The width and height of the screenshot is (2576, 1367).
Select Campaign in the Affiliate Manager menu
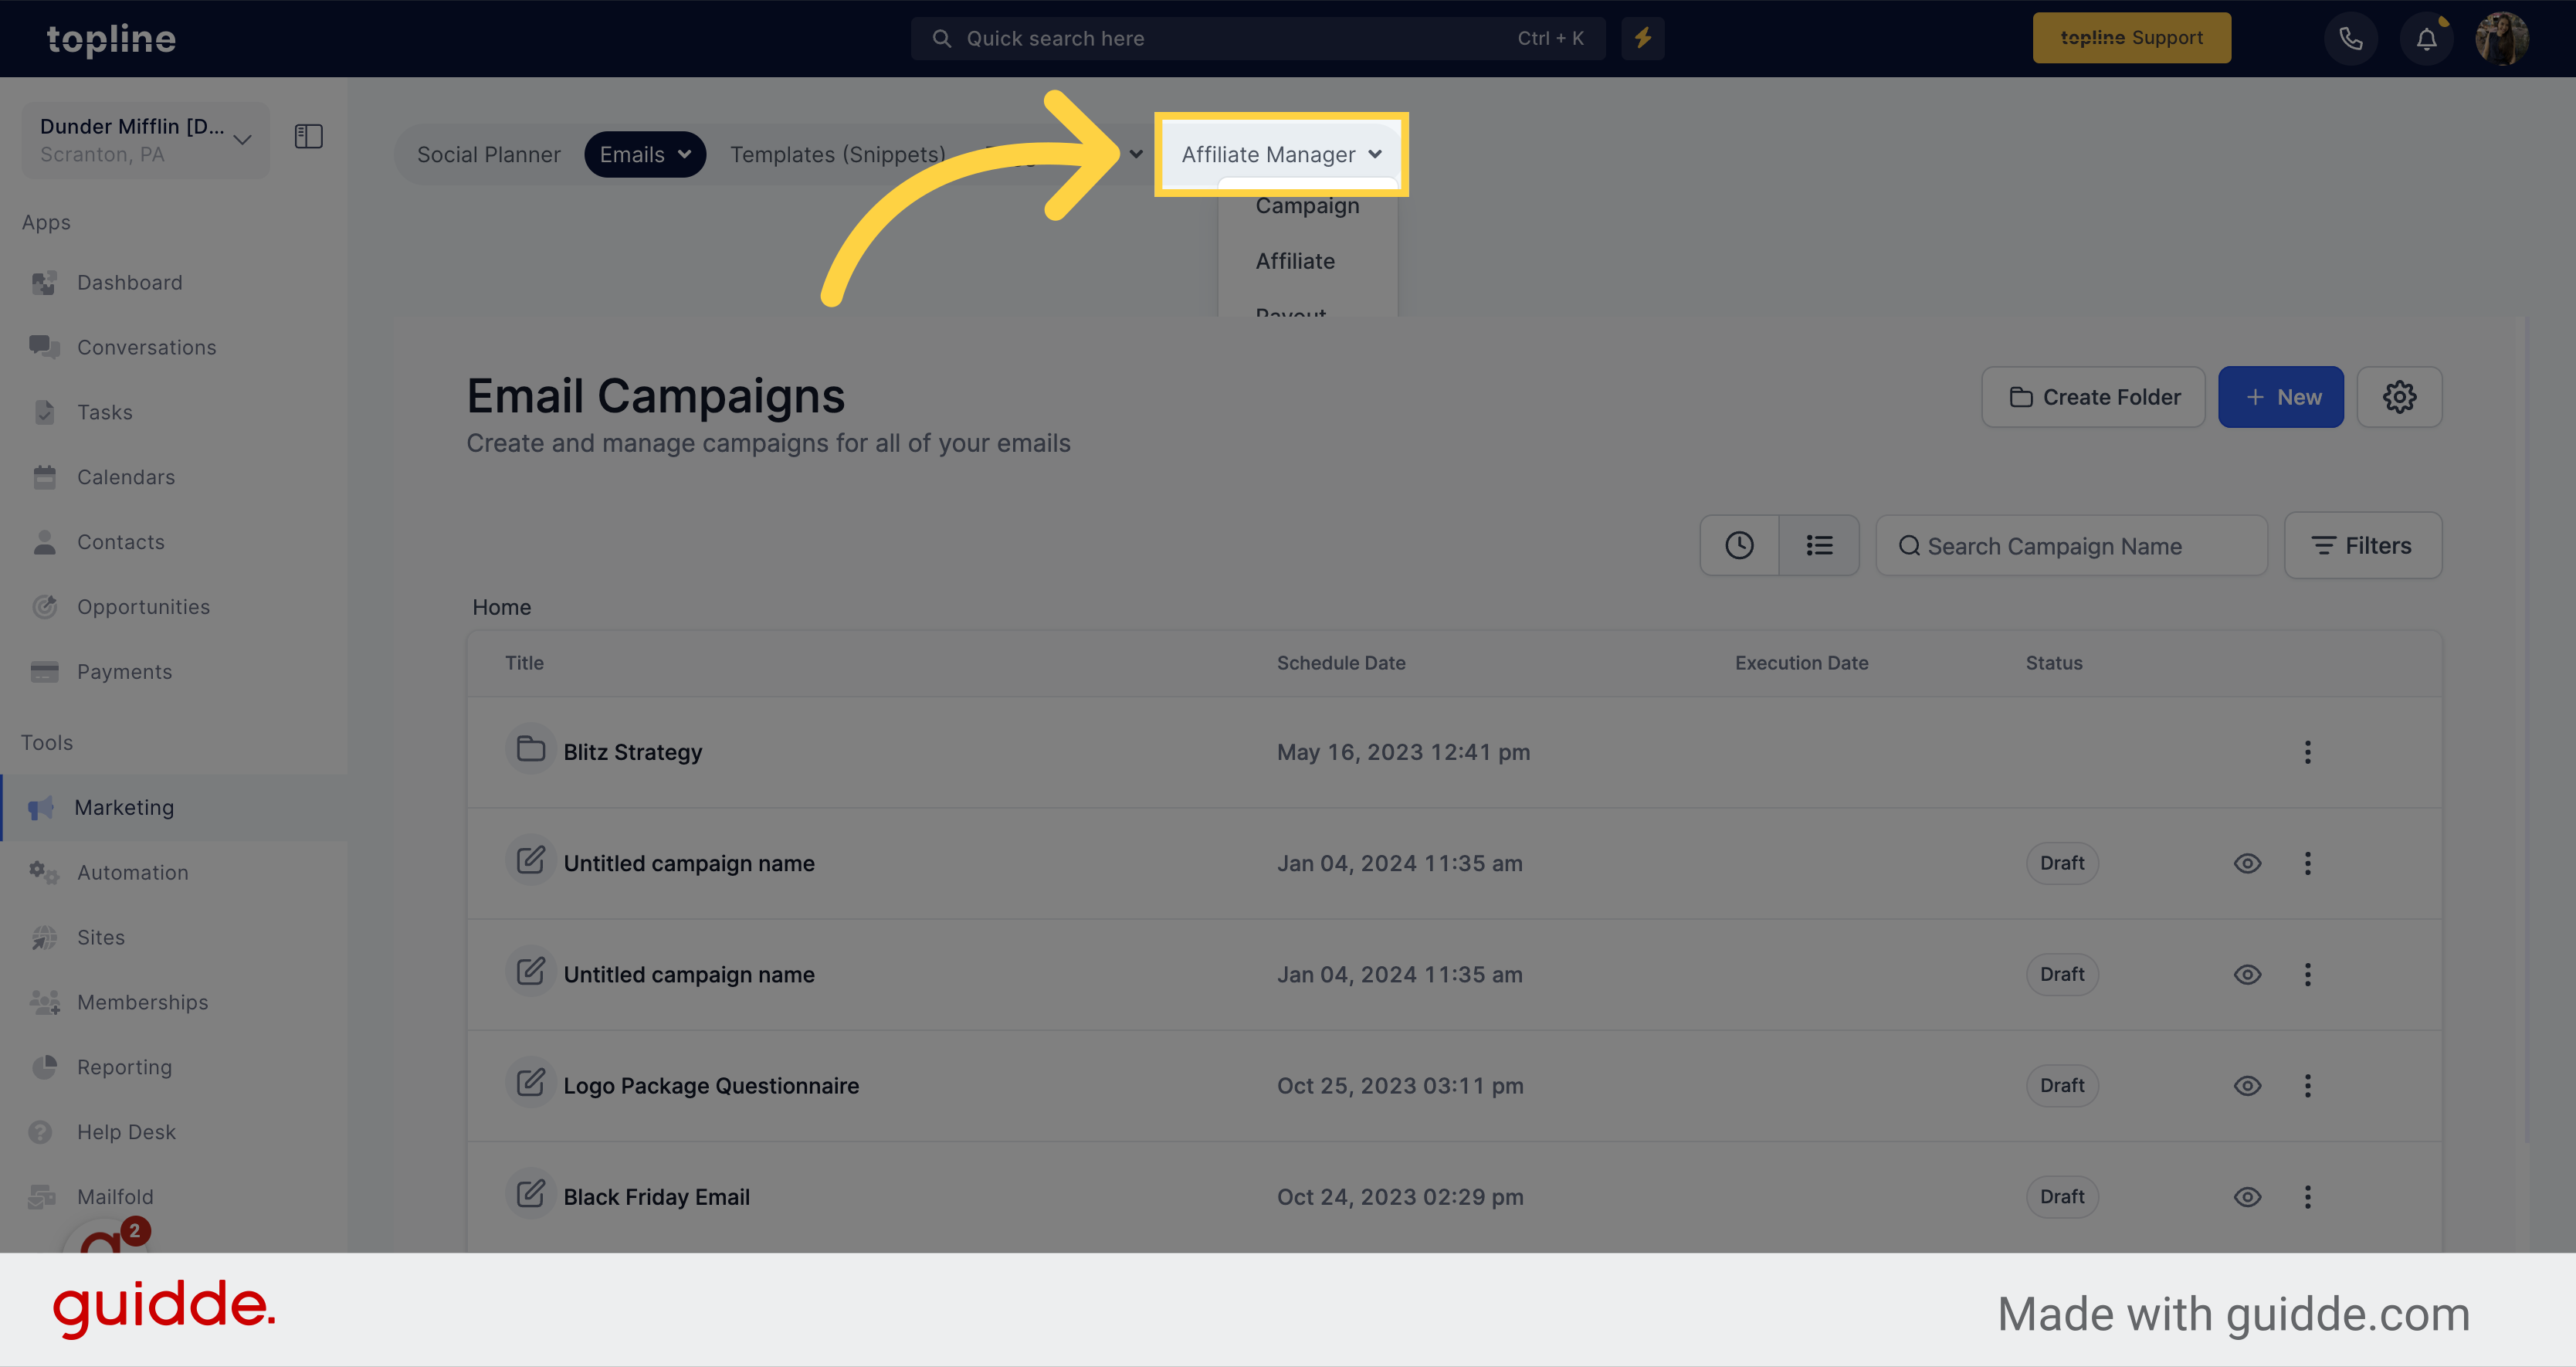[x=1307, y=206]
